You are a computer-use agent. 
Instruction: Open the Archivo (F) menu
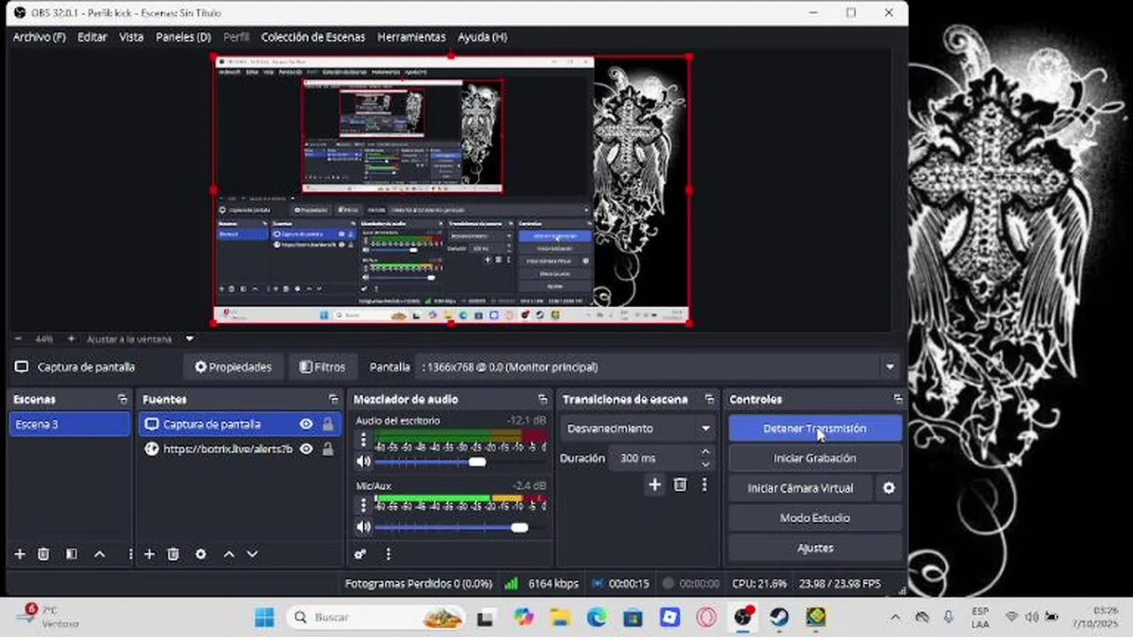tap(39, 37)
